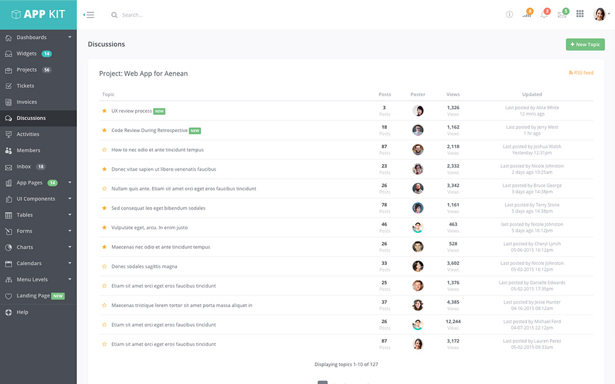Open the info icon in top bar
The width and height of the screenshot is (615, 384).
pos(509,15)
